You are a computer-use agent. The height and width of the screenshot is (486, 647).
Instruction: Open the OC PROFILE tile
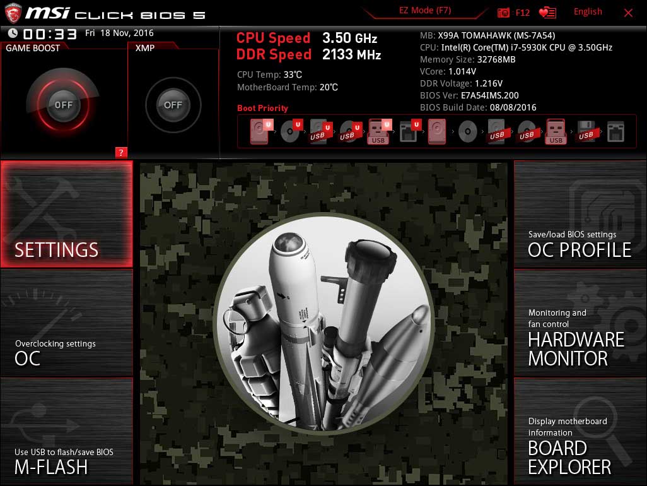click(x=580, y=214)
